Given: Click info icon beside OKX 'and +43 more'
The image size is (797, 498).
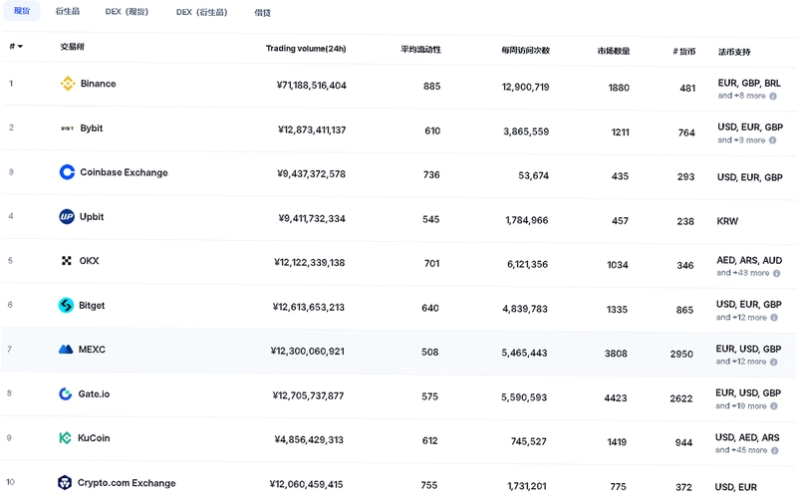Looking at the screenshot, I should click(776, 273).
